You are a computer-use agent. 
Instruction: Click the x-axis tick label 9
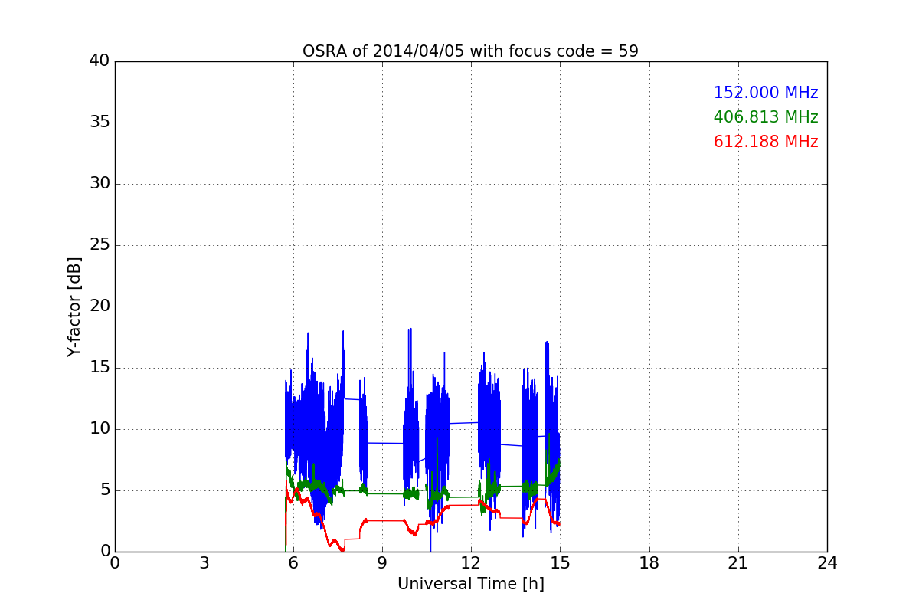click(x=382, y=563)
